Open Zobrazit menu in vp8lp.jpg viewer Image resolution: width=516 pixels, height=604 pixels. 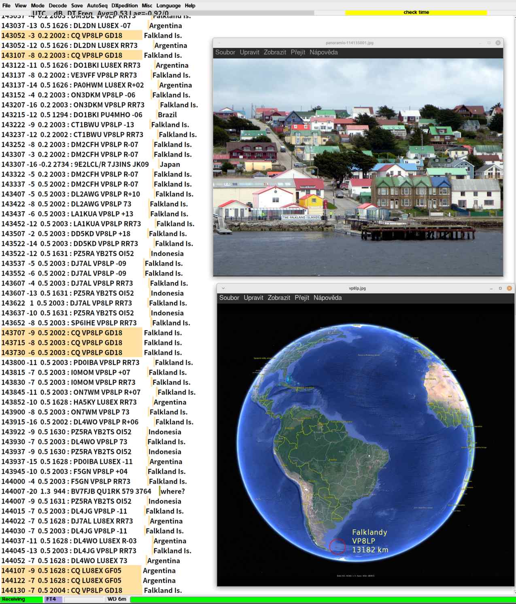coord(278,298)
